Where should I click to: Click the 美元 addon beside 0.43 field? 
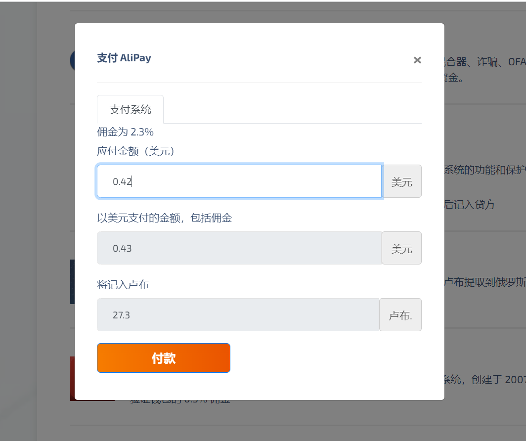pos(401,248)
